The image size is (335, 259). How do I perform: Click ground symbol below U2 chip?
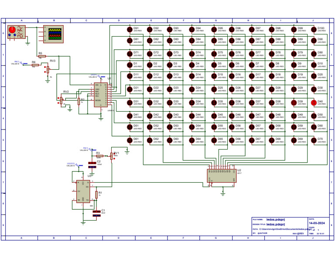(223, 194)
